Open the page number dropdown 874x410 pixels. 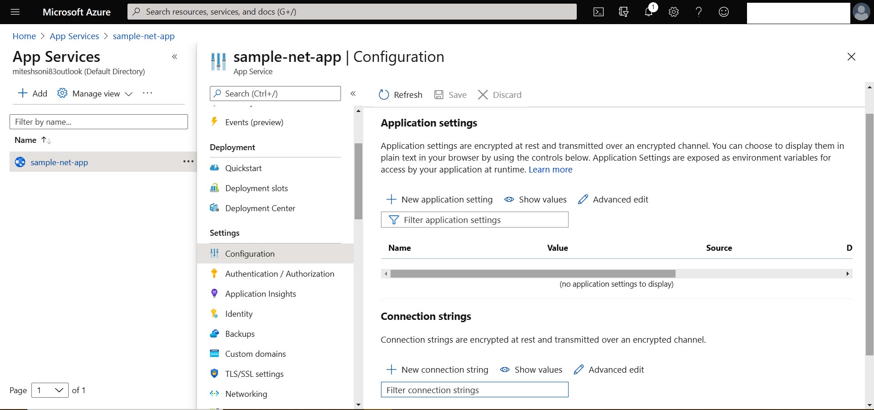(50, 390)
